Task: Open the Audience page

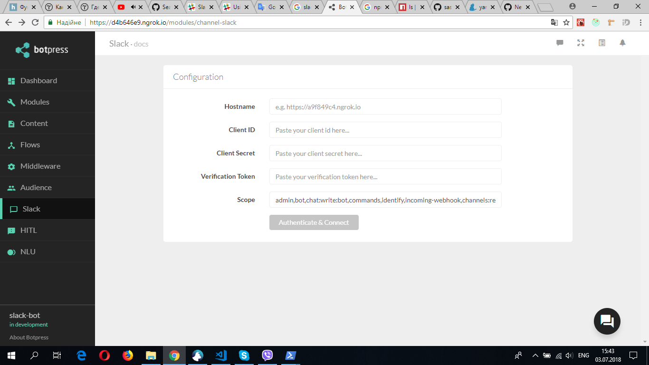Action: pyautogui.click(x=36, y=187)
